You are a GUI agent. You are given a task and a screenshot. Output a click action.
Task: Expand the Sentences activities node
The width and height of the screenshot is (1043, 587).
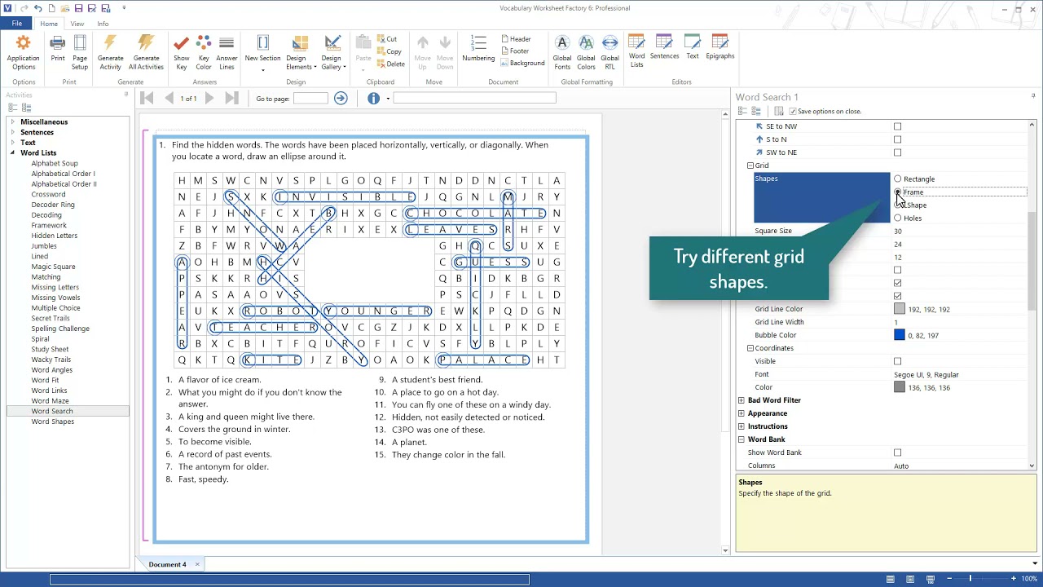click(12, 132)
